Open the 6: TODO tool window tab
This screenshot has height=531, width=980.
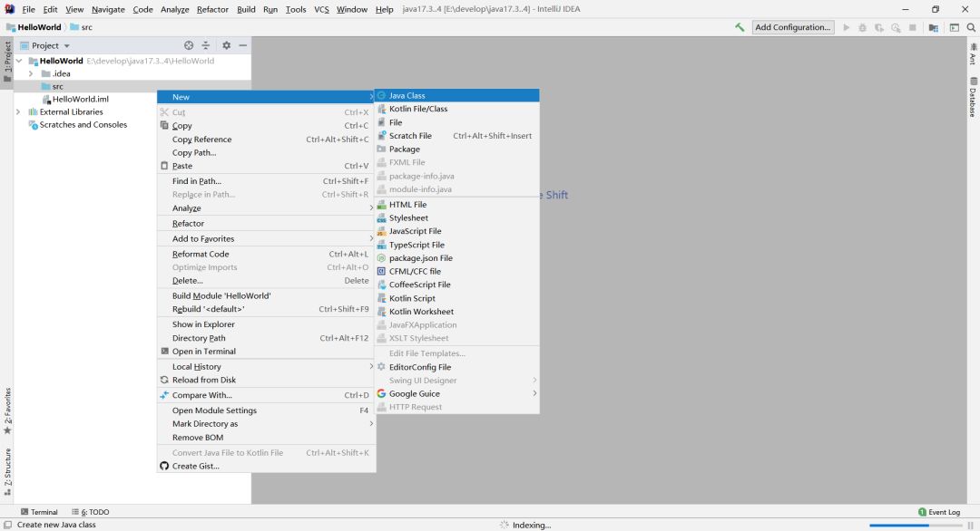[x=91, y=512]
